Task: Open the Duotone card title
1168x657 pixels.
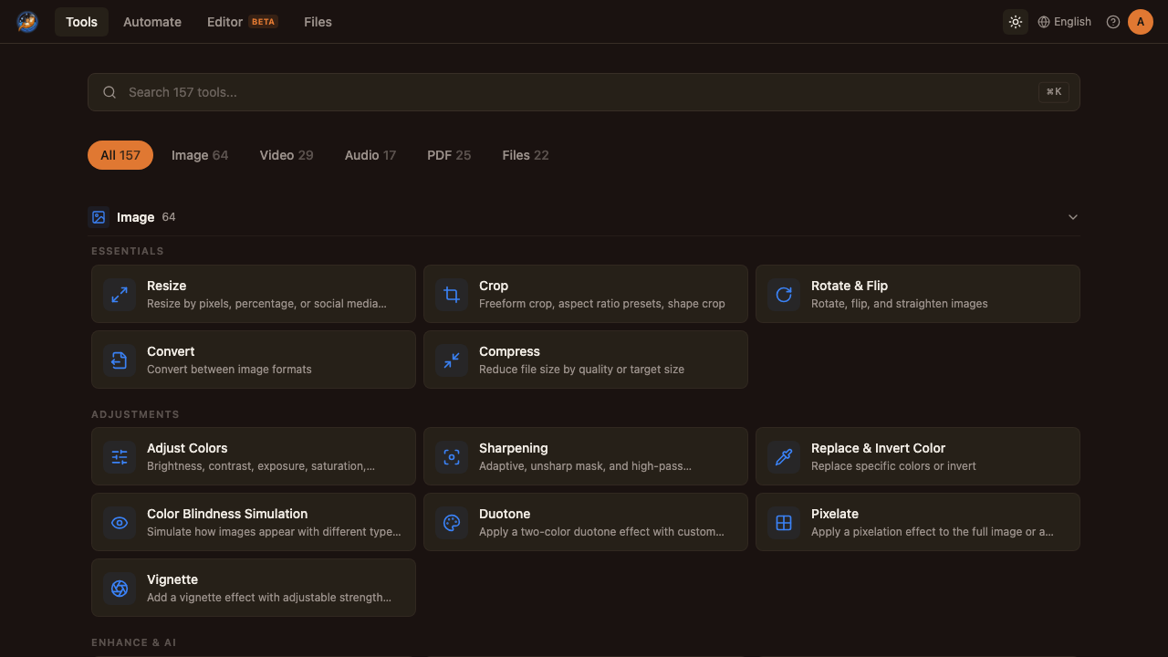Action: (x=505, y=514)
